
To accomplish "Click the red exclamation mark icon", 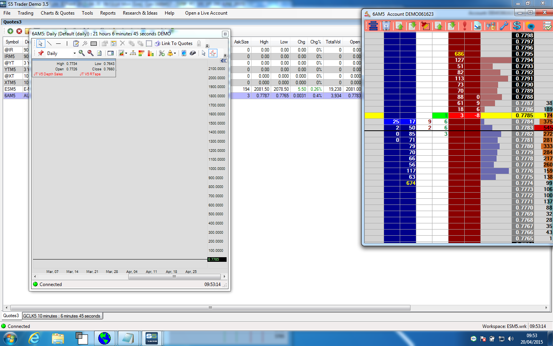I will click(x=465, y=26).
